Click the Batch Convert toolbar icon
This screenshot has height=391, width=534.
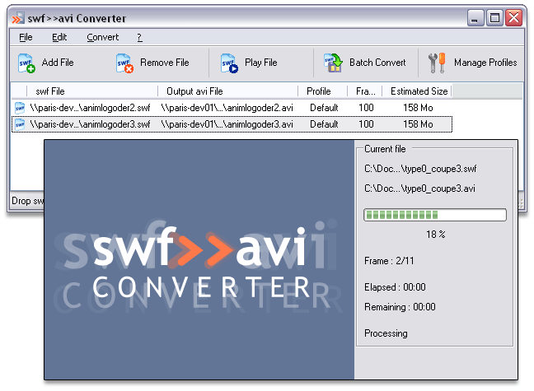(333, 63)
